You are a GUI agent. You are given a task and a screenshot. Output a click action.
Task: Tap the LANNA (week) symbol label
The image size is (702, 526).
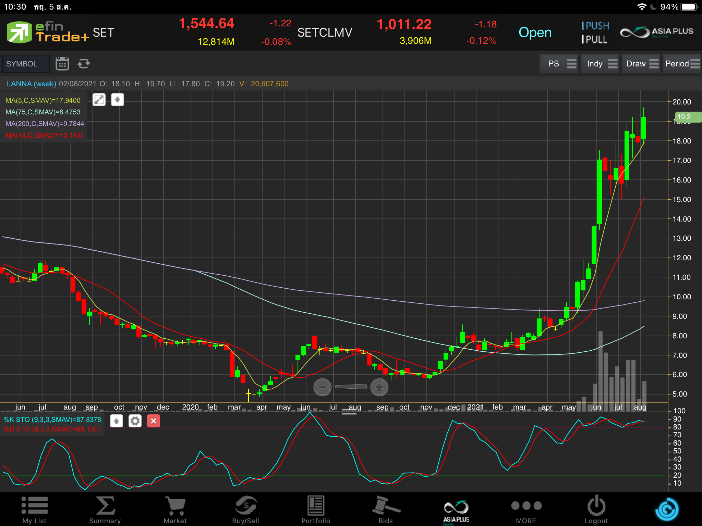pos(32,84)
